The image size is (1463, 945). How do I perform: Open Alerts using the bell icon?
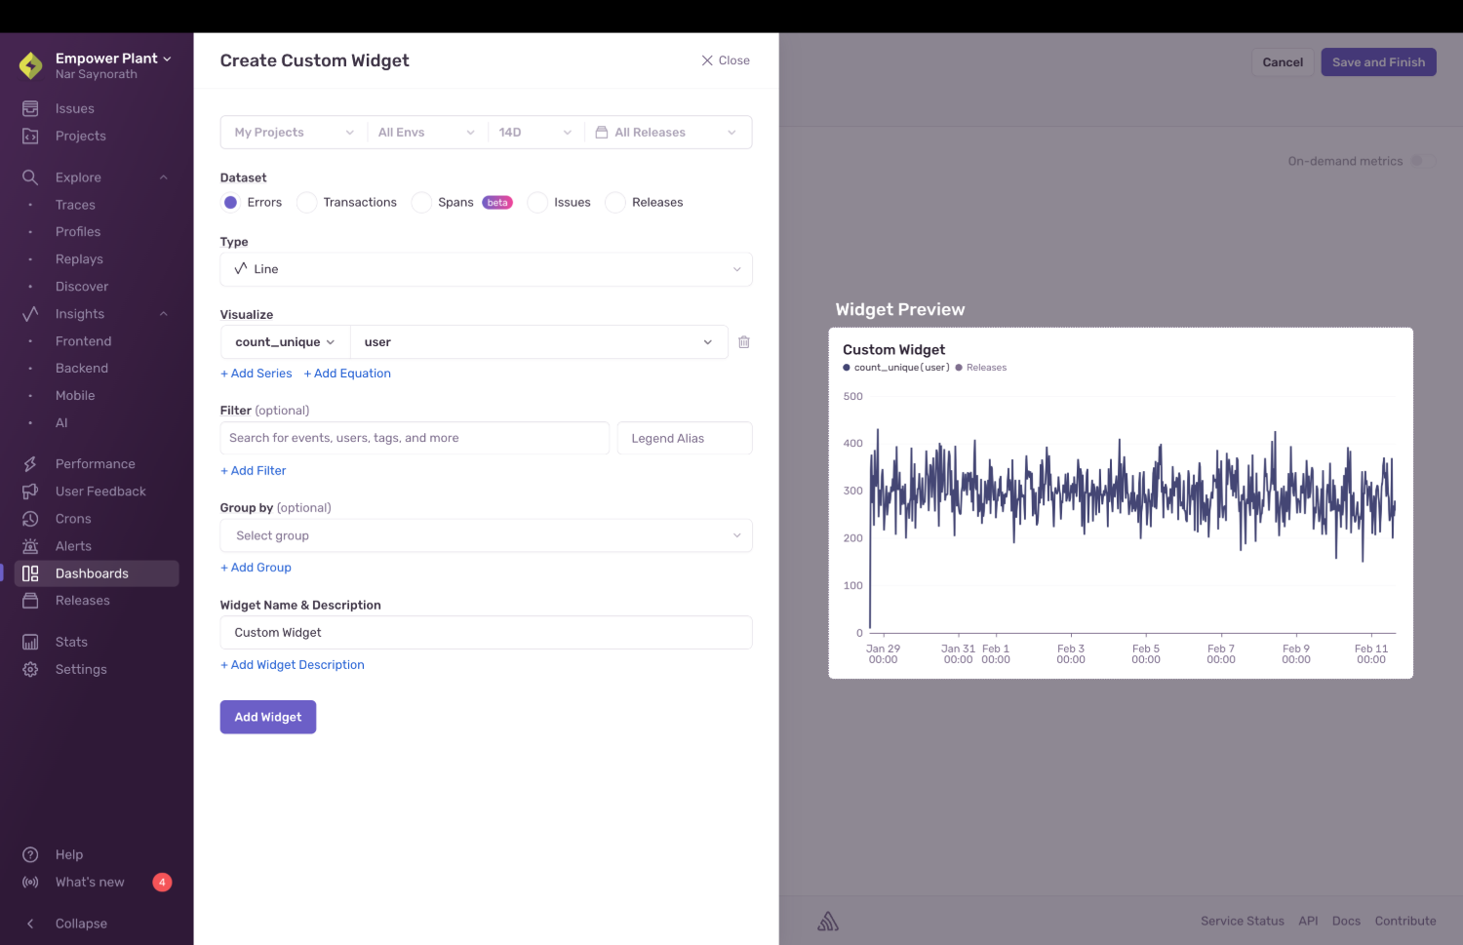[x=30, y=546]
